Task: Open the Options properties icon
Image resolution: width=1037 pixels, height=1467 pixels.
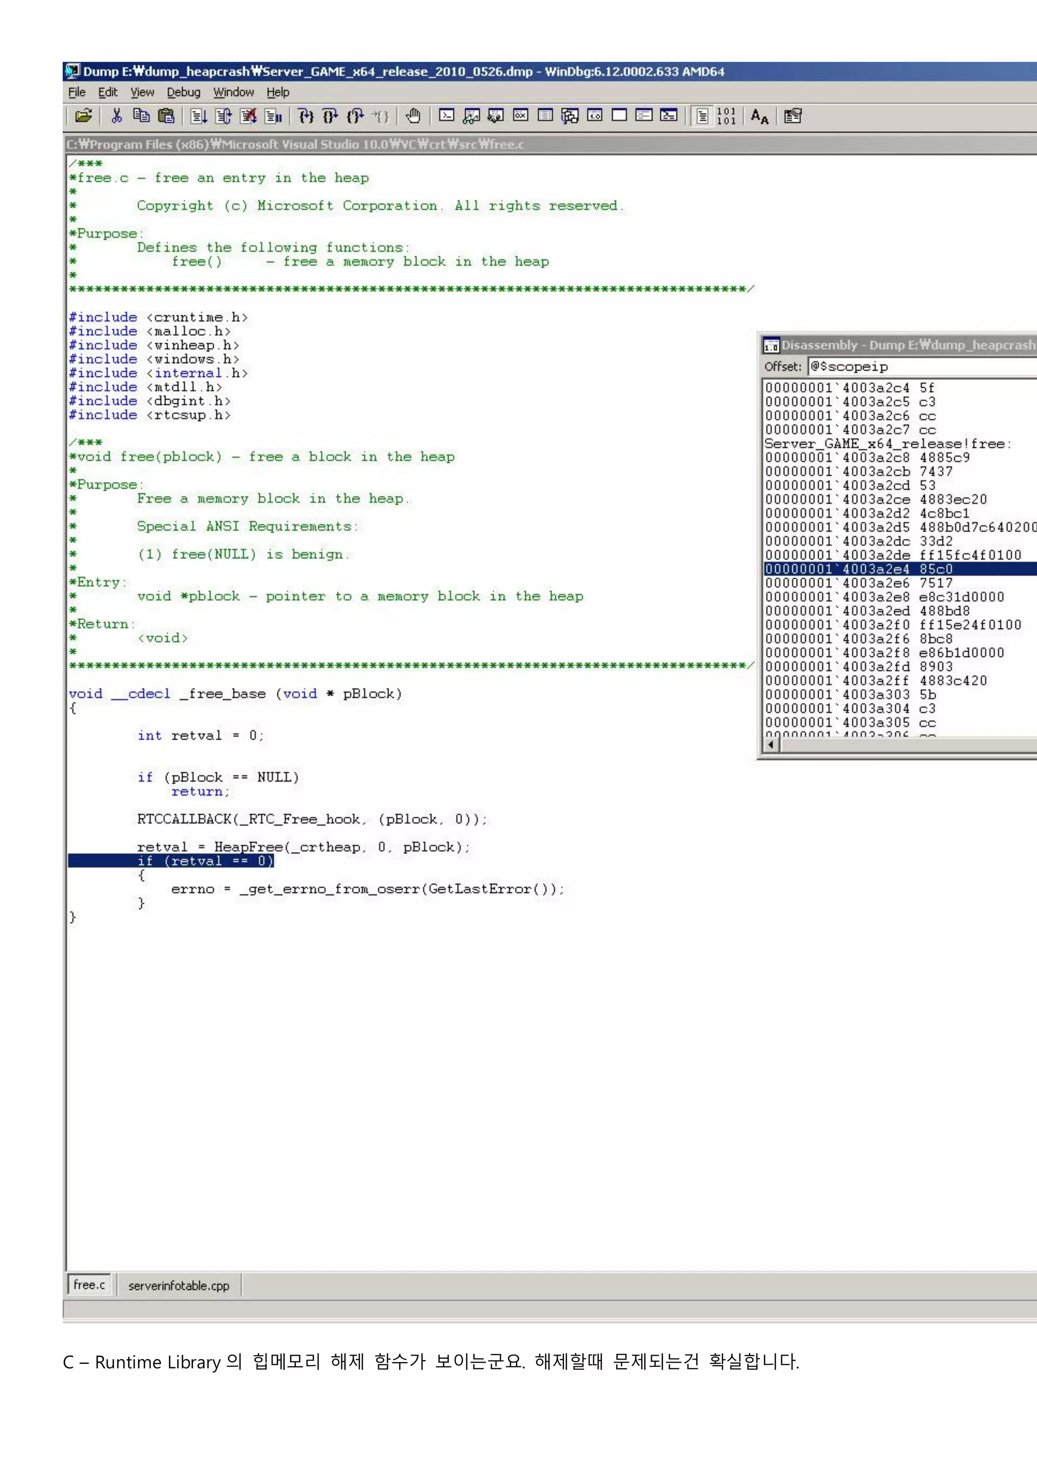Action: click(793, 115)
